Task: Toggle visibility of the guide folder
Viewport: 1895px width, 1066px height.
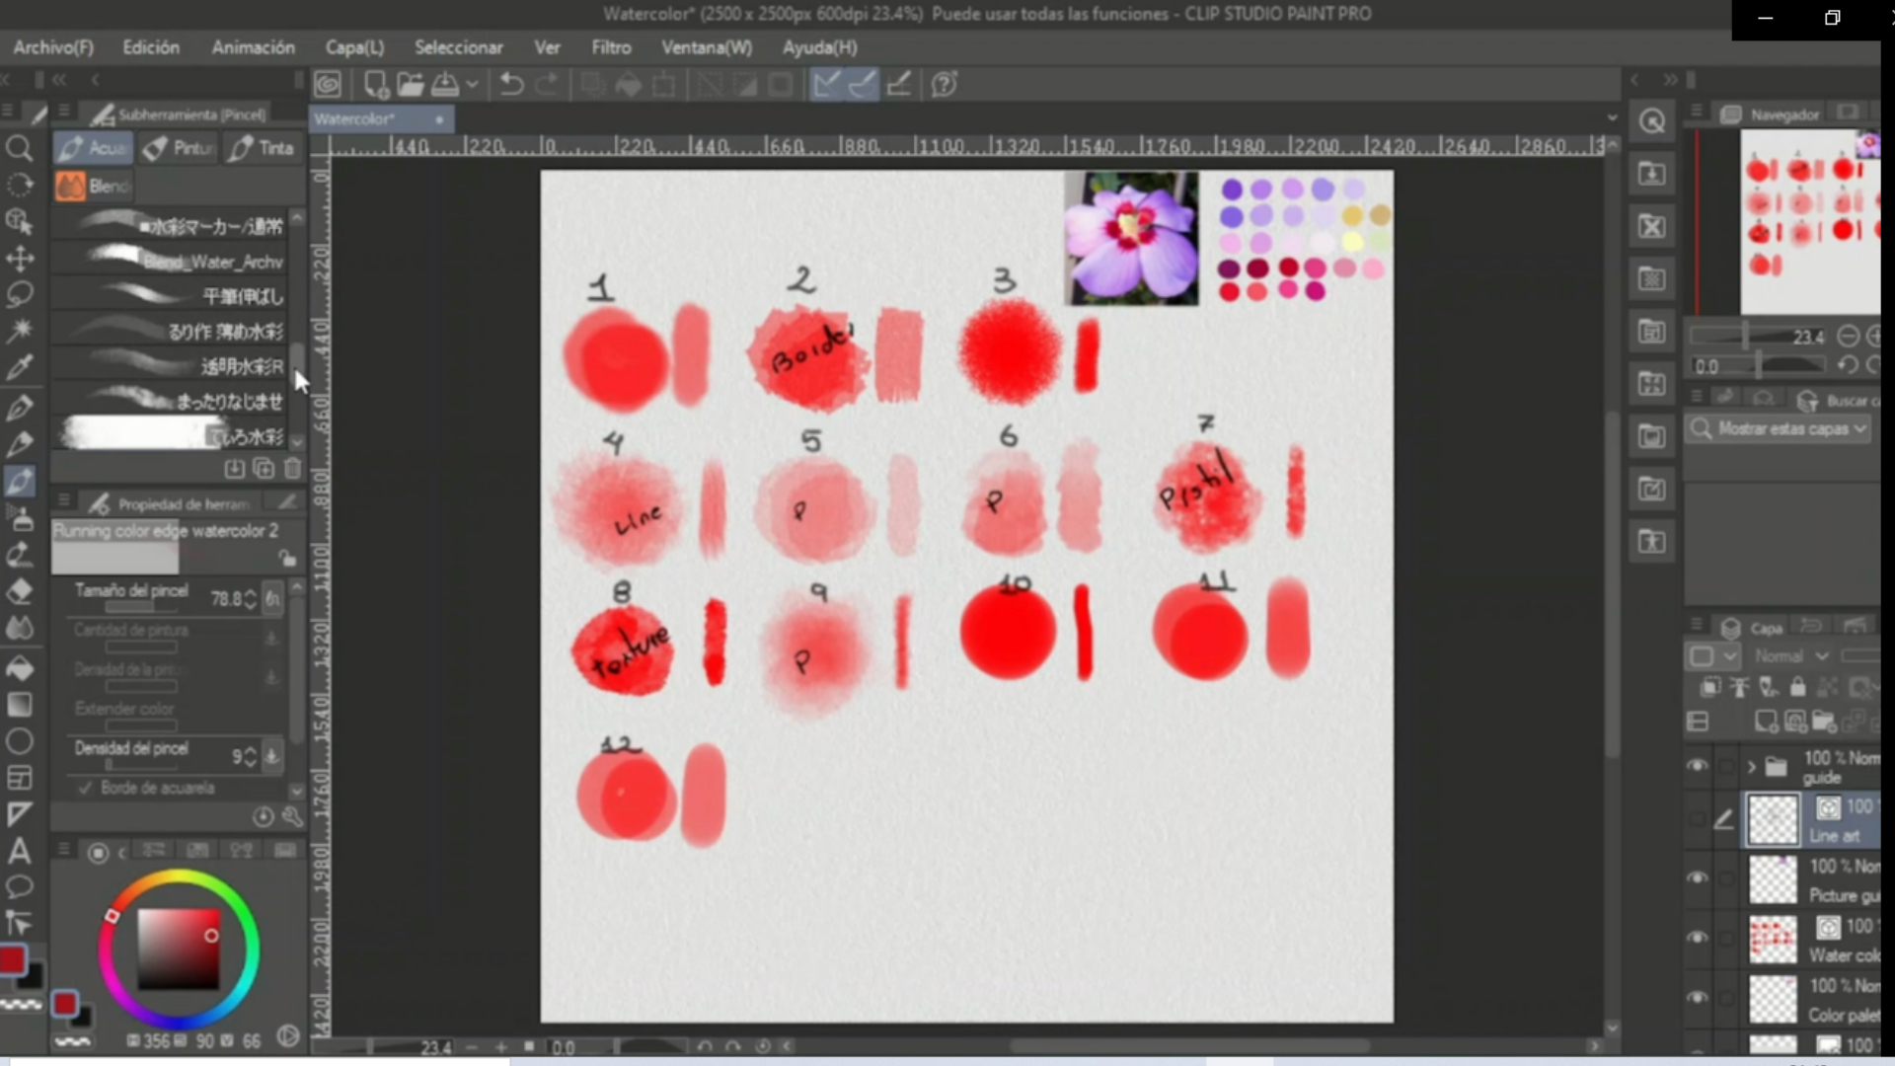Action: [x=1698, y=765]
